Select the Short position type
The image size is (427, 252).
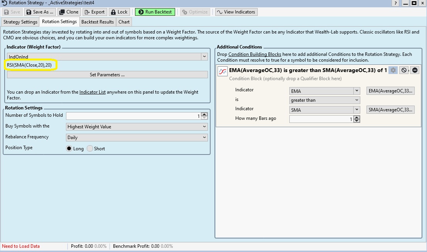click(90, 148)
